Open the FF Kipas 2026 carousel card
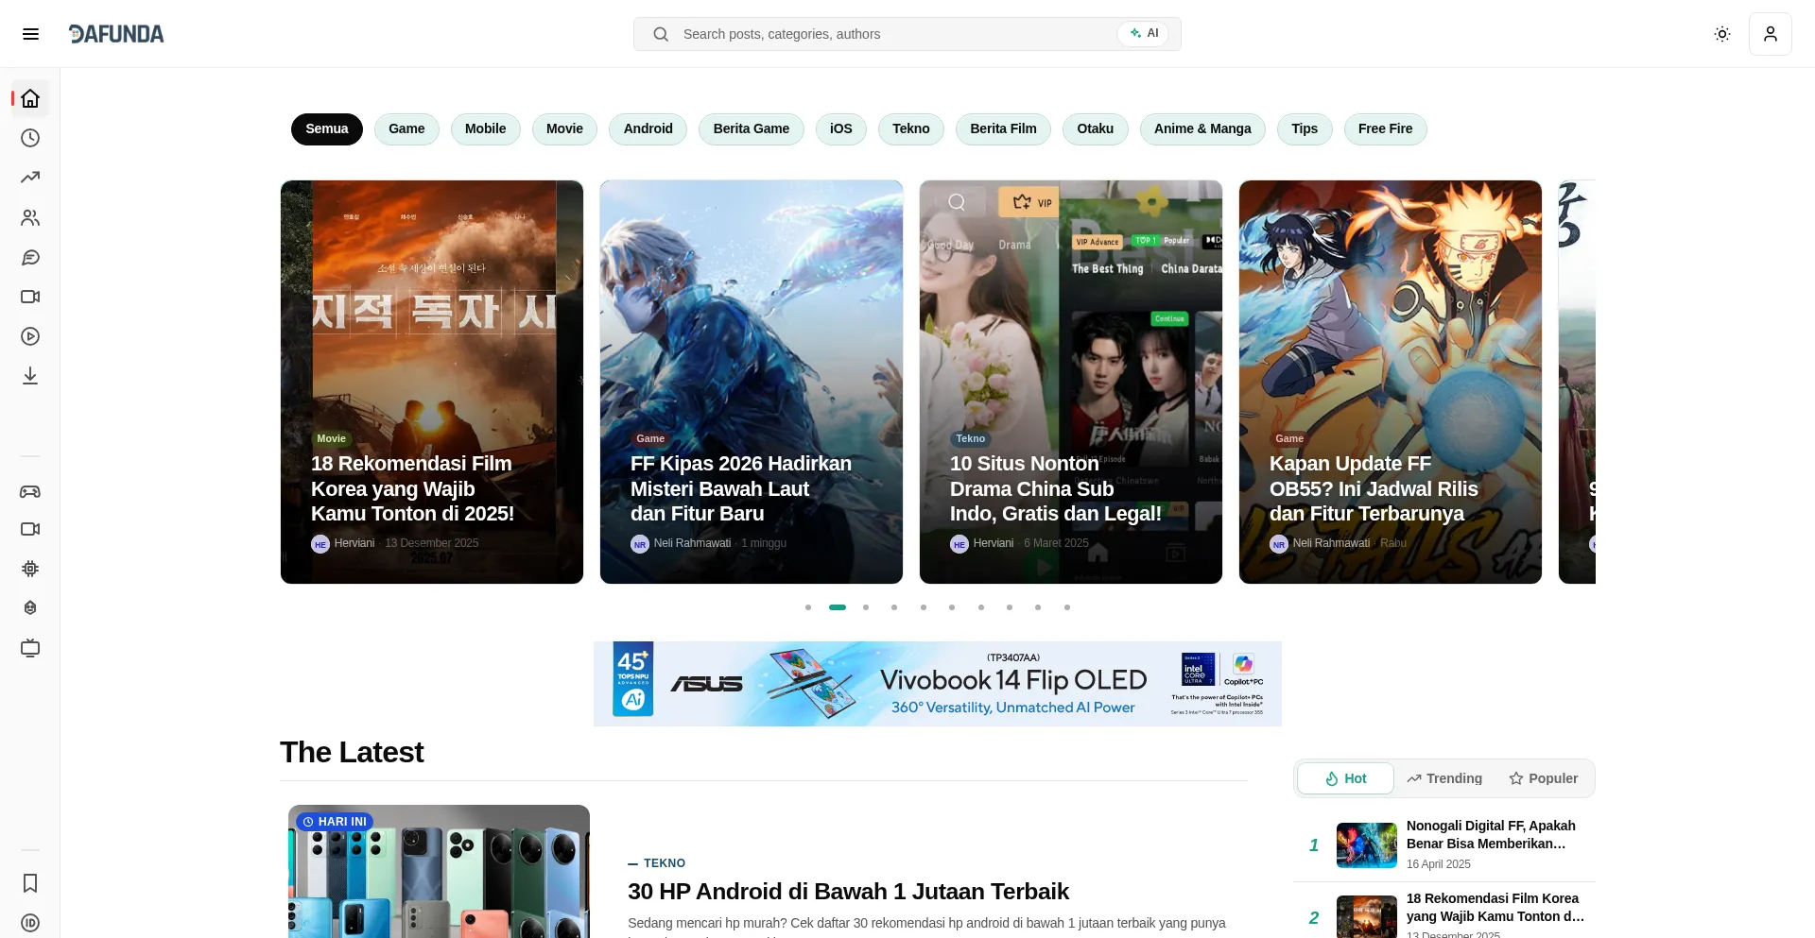Viewport: 1815px width, 938px height. coord(752,382)
